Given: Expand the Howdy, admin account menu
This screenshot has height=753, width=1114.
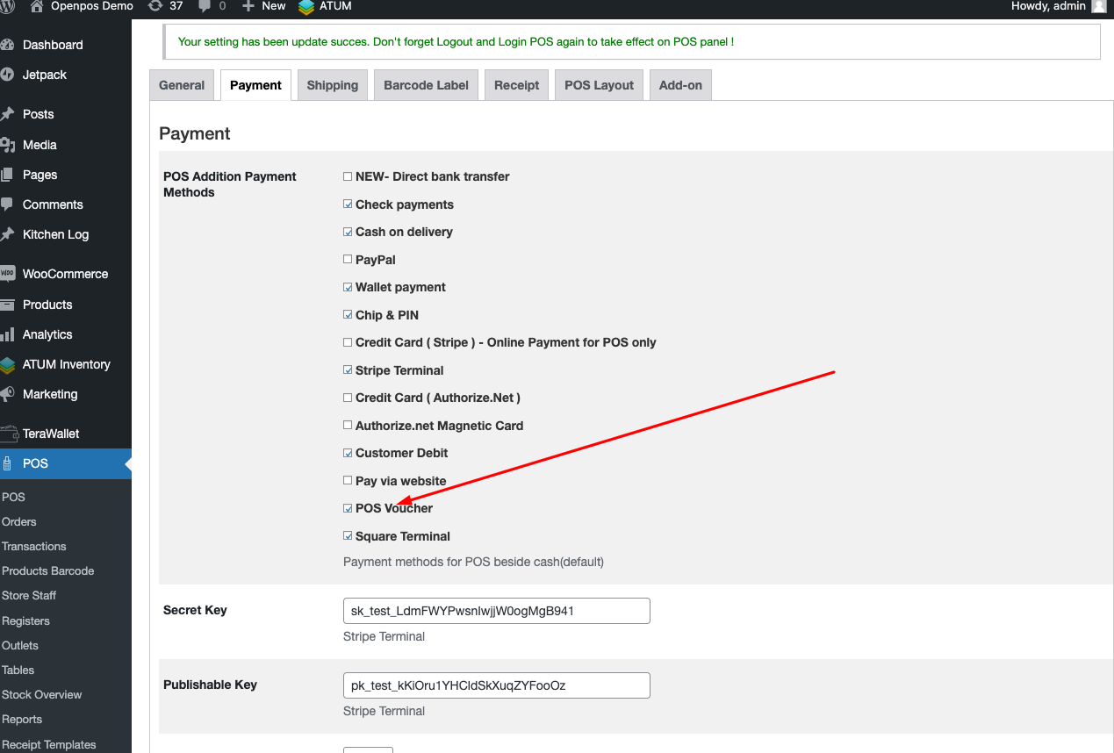Looking at the screenshot, I should [1048, 6].
